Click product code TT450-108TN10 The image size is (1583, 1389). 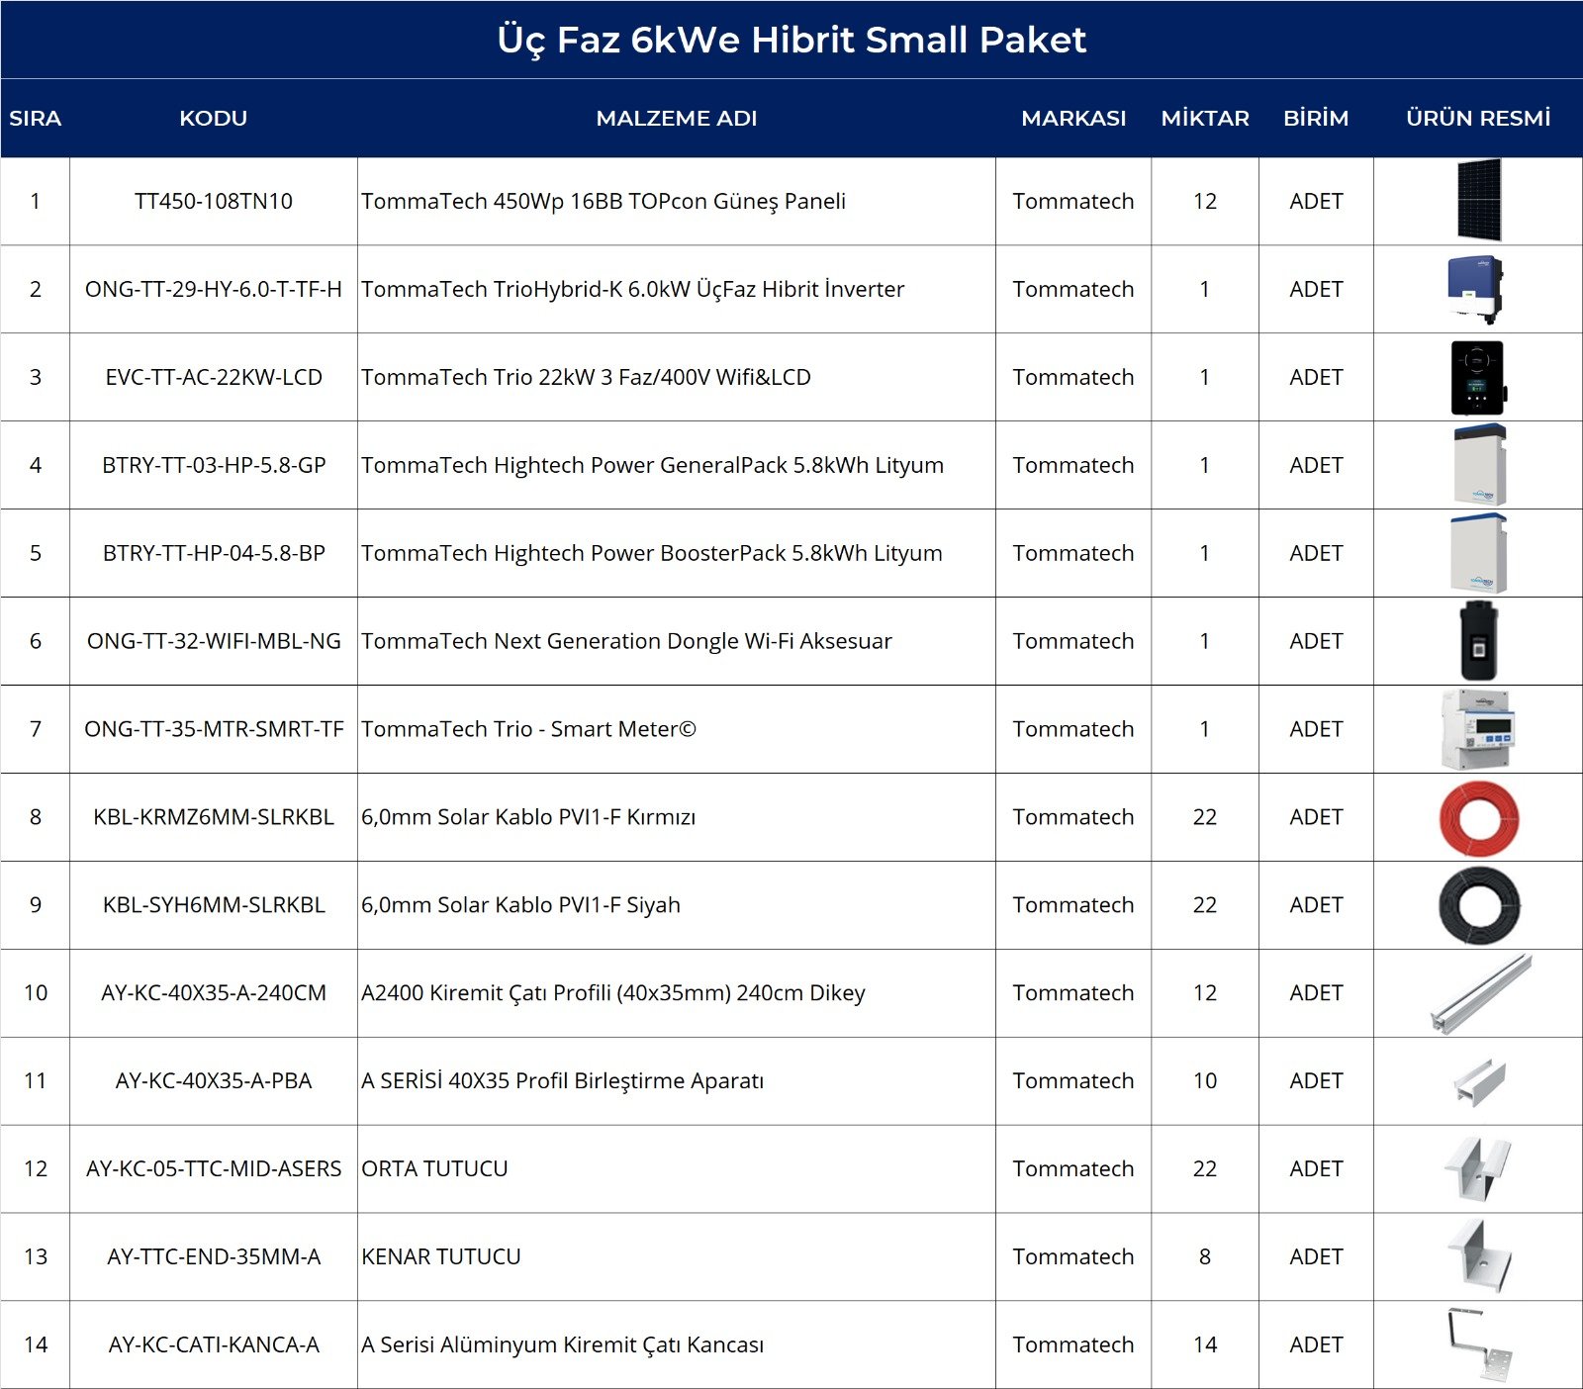214,201
